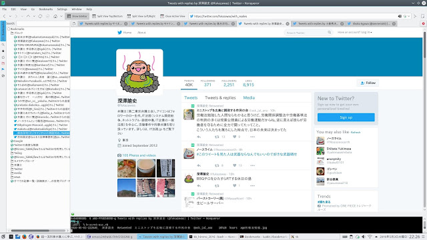Switch to the Tweets tab
This screenshot has height=240, width=427.
point(191,98)
